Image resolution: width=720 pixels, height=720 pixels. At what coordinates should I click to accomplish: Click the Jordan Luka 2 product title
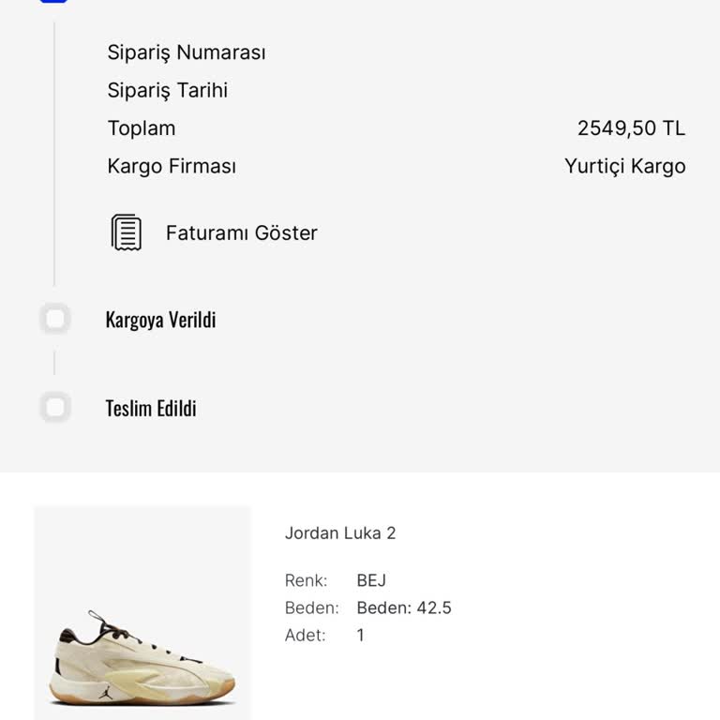coord(340,533)
